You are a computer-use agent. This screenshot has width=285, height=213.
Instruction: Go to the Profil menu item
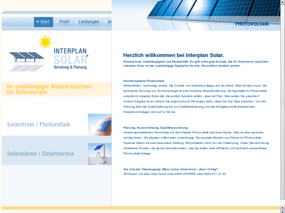(62, 22)
